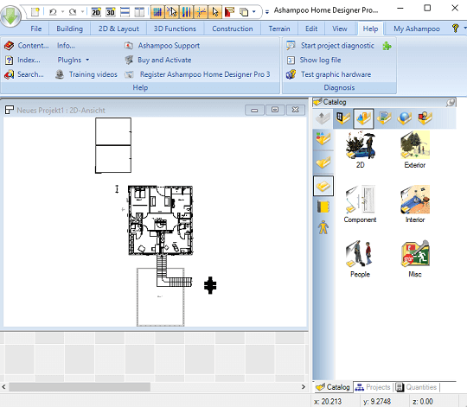Open Training videos
Image resolution: width=467 pixels, height=407 pixels.
pyautogui.click(x=86, y=74)
